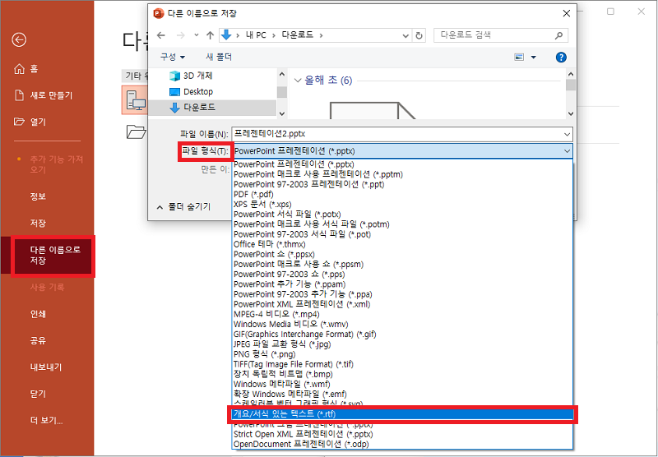
Task: Select Office 테마 (*.thmx) format
Action: tap(270, 244)
